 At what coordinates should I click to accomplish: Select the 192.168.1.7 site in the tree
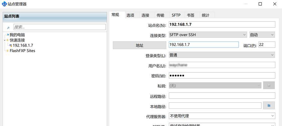(x=23, y=45)
